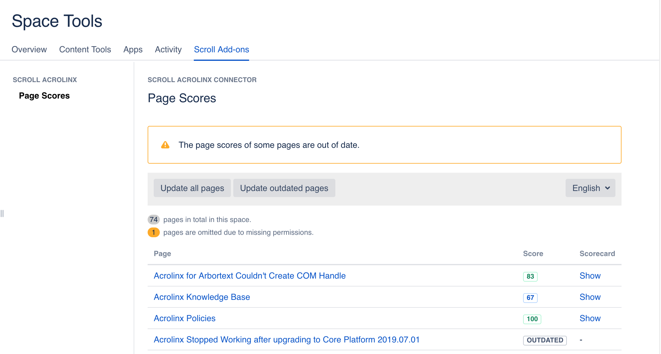Open the Acrolinx Knowledge Base page link
The image size is (661, 354).
(202, 297)
